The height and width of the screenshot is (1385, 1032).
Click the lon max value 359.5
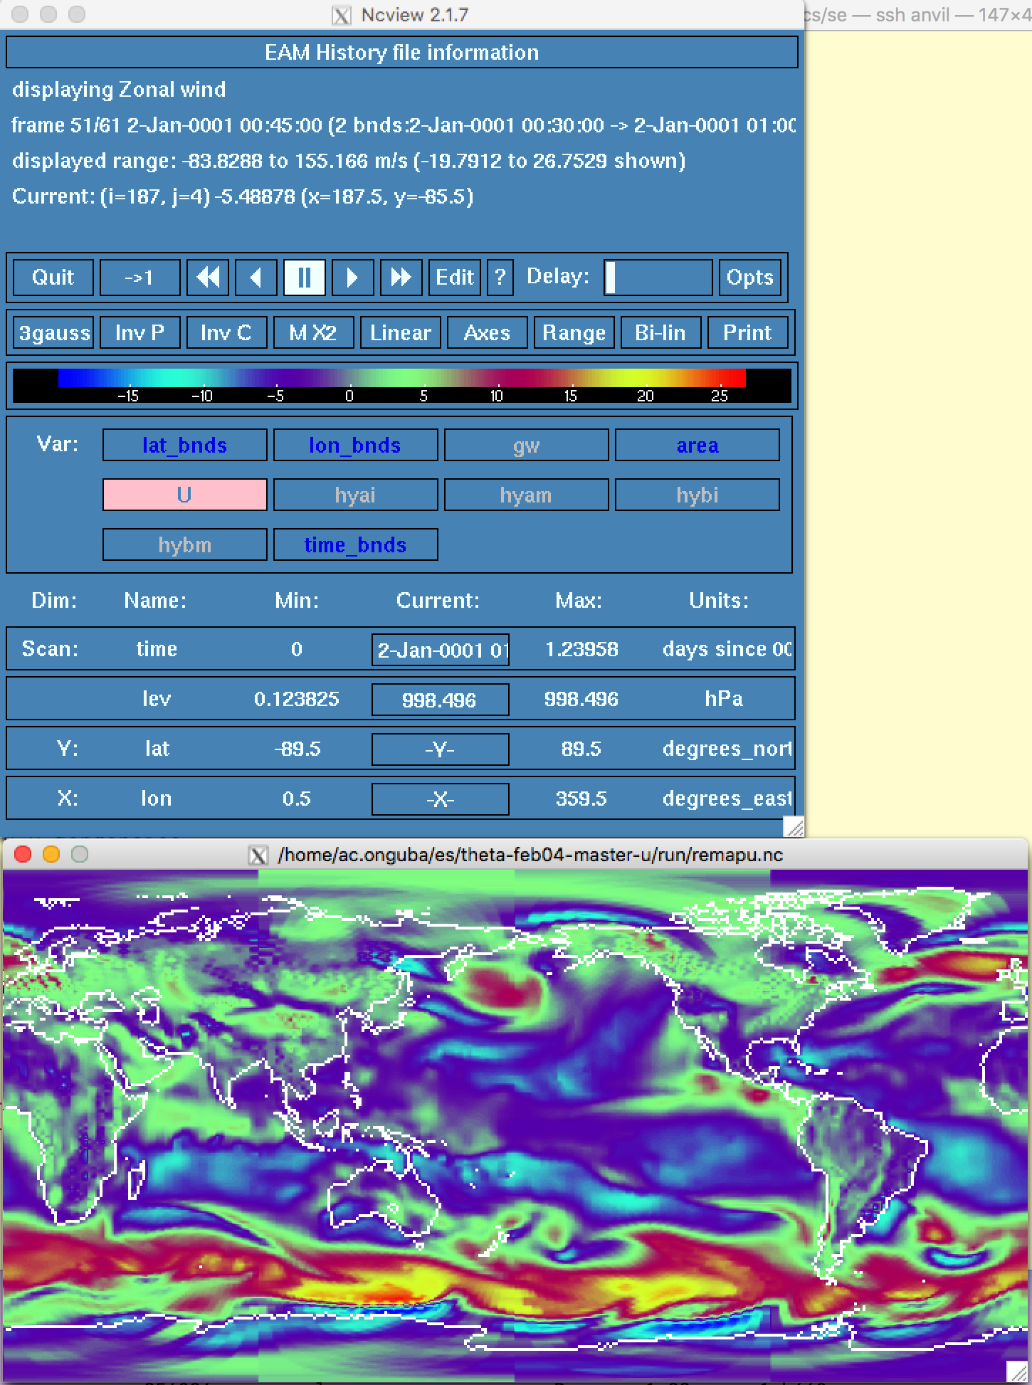coord(581,799)
